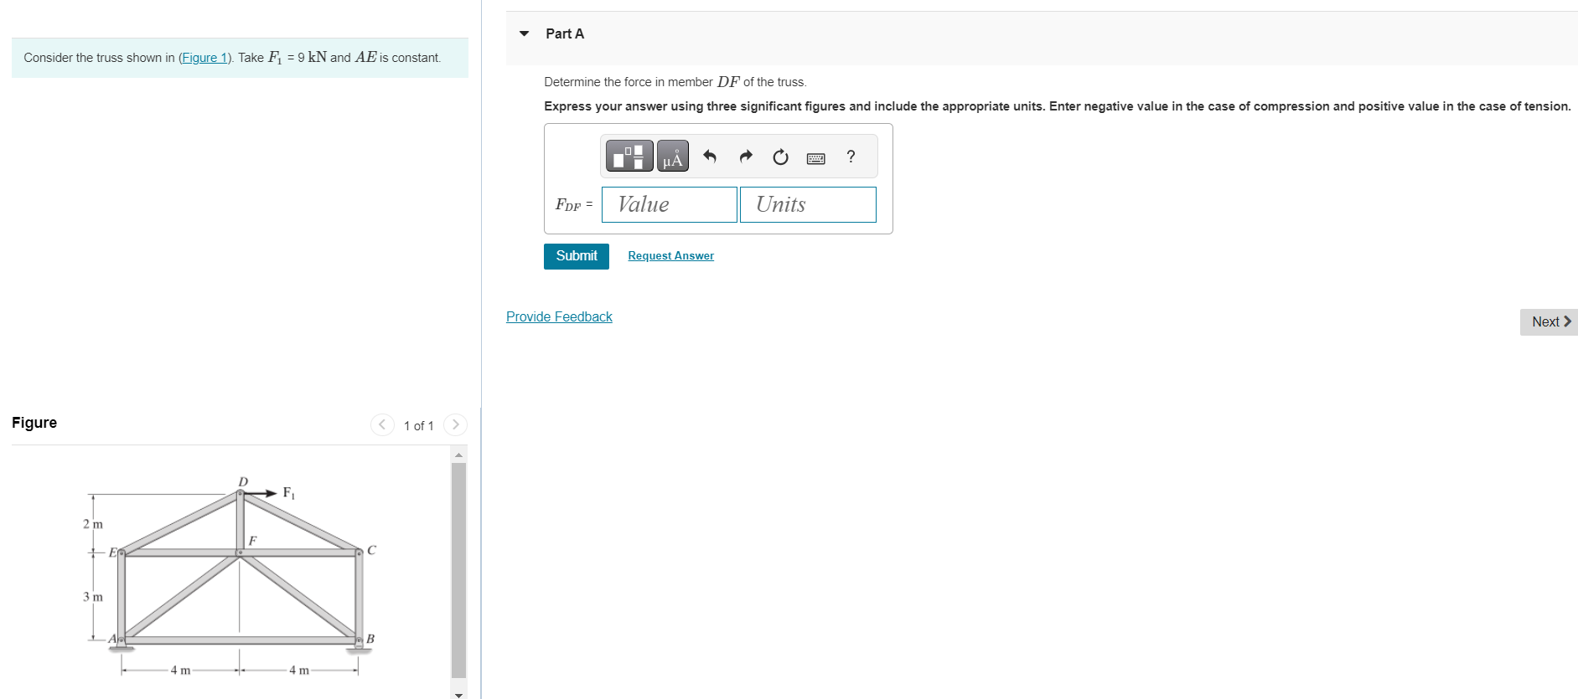
Task: Select the 'Figure' heading label
Action: coord(34,423)
